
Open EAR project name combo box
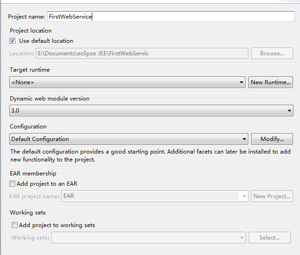(155, 196)
